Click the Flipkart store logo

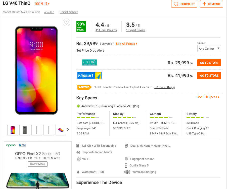[x=89, y=75]
